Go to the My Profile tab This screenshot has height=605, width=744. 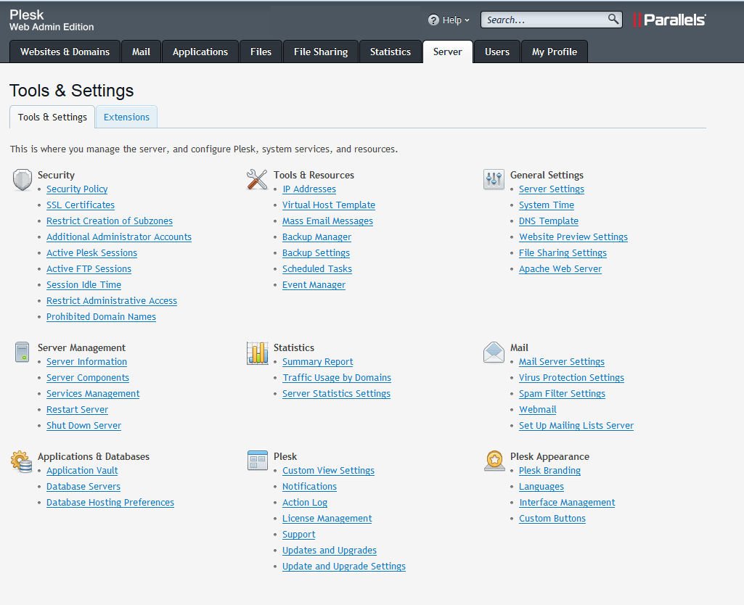555,52
